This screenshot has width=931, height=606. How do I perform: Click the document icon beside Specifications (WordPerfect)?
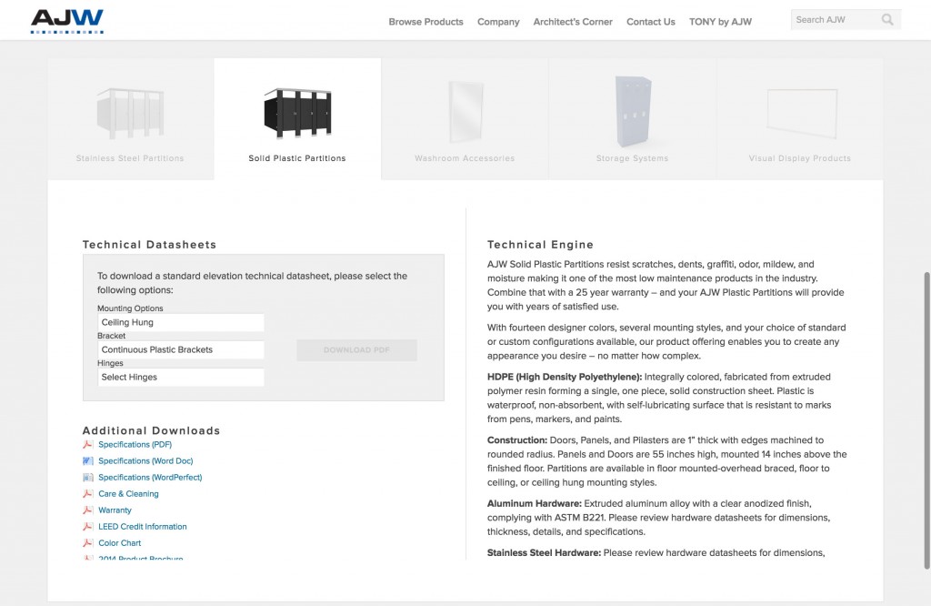[87, 477]
